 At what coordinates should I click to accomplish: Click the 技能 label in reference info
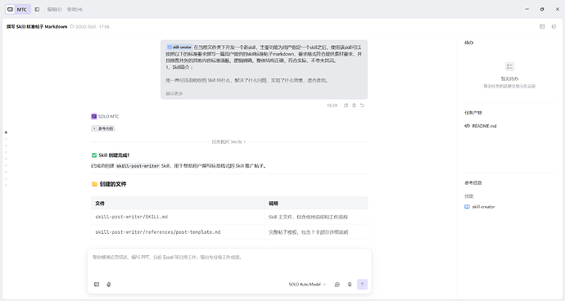click(x=469, y=196)
